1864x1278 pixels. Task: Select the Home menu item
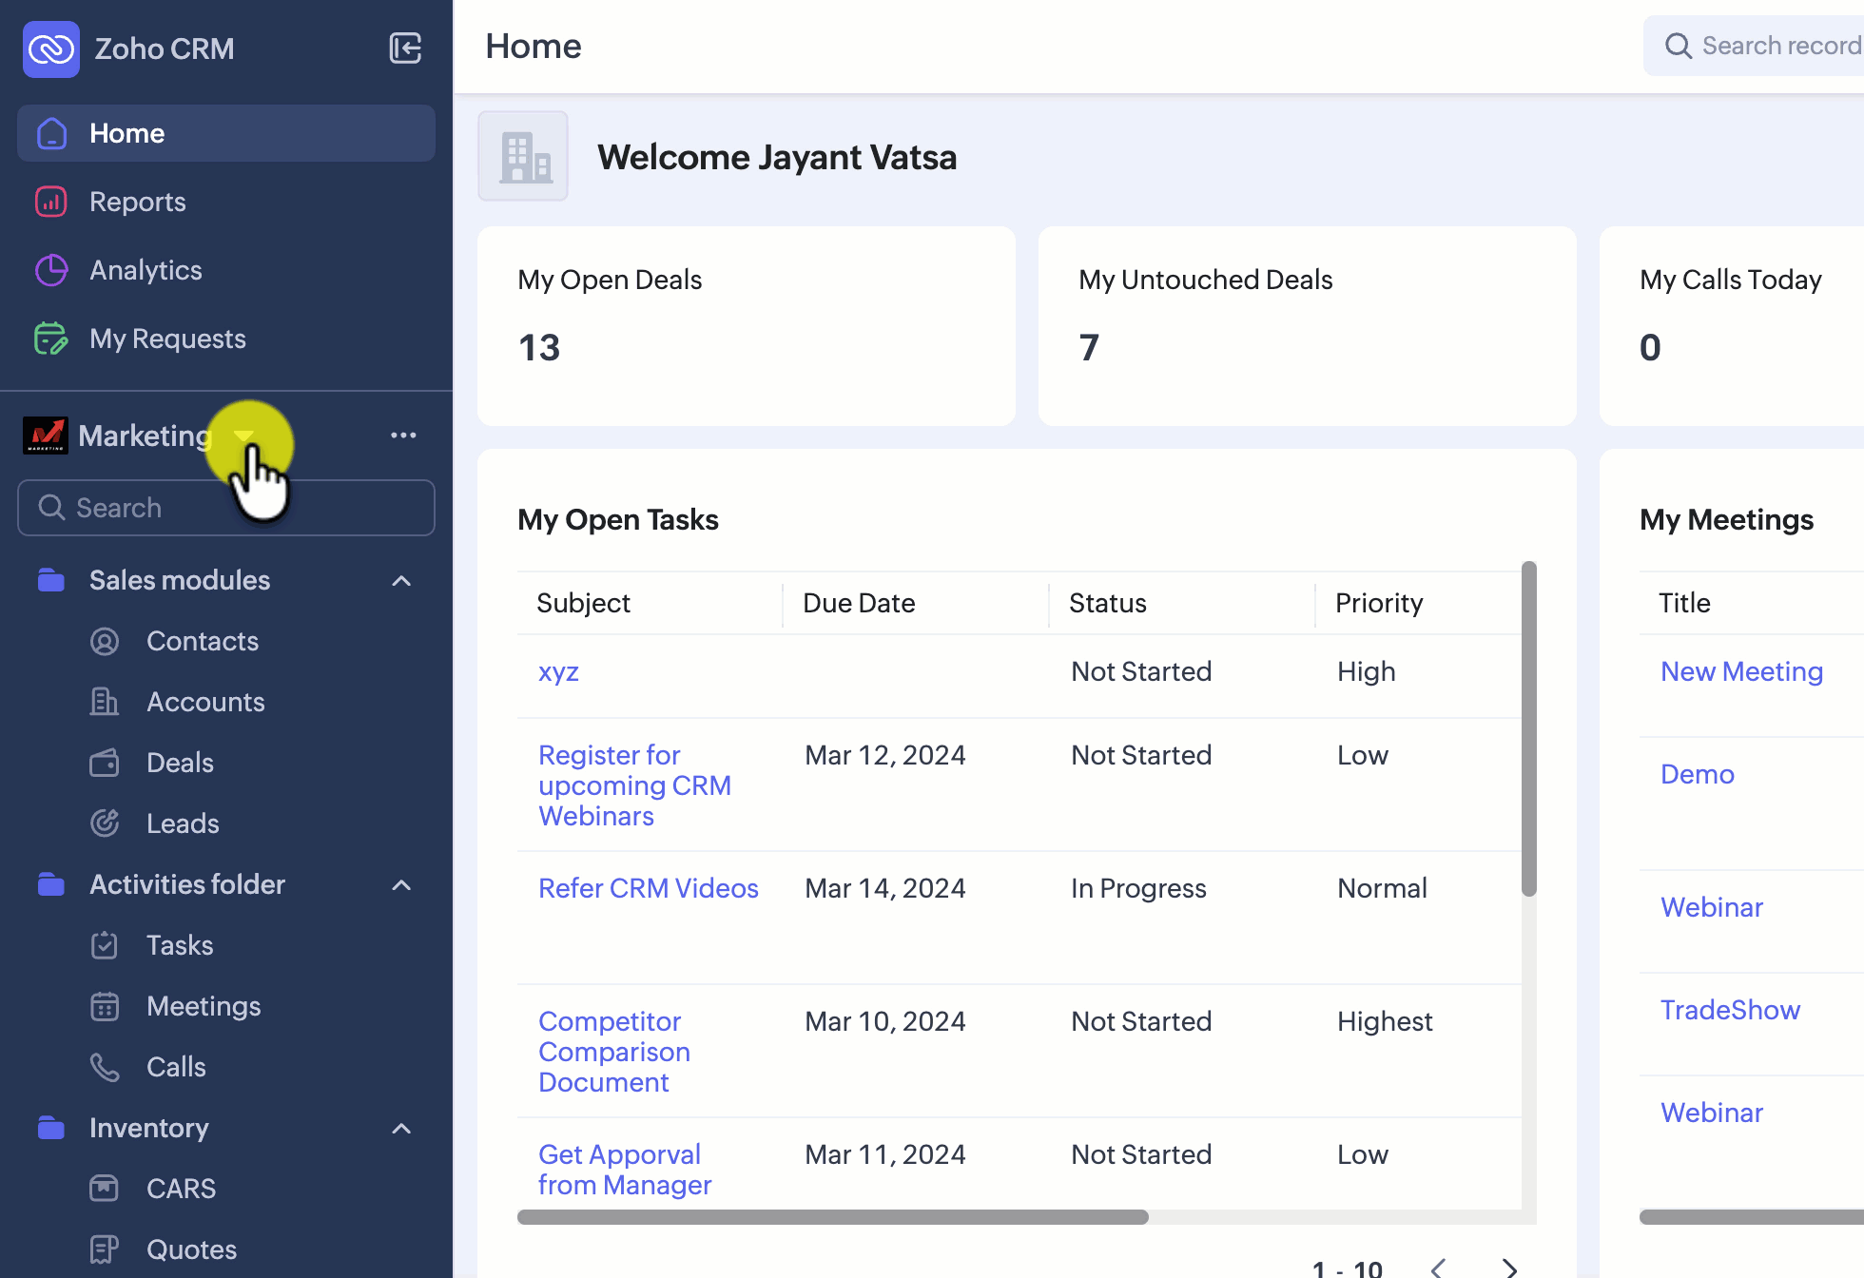click(x=126, y=133)
